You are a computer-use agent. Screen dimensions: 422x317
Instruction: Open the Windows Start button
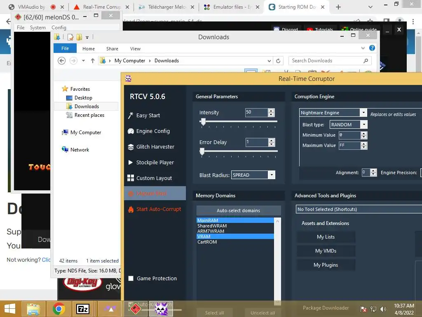[10, 309]
